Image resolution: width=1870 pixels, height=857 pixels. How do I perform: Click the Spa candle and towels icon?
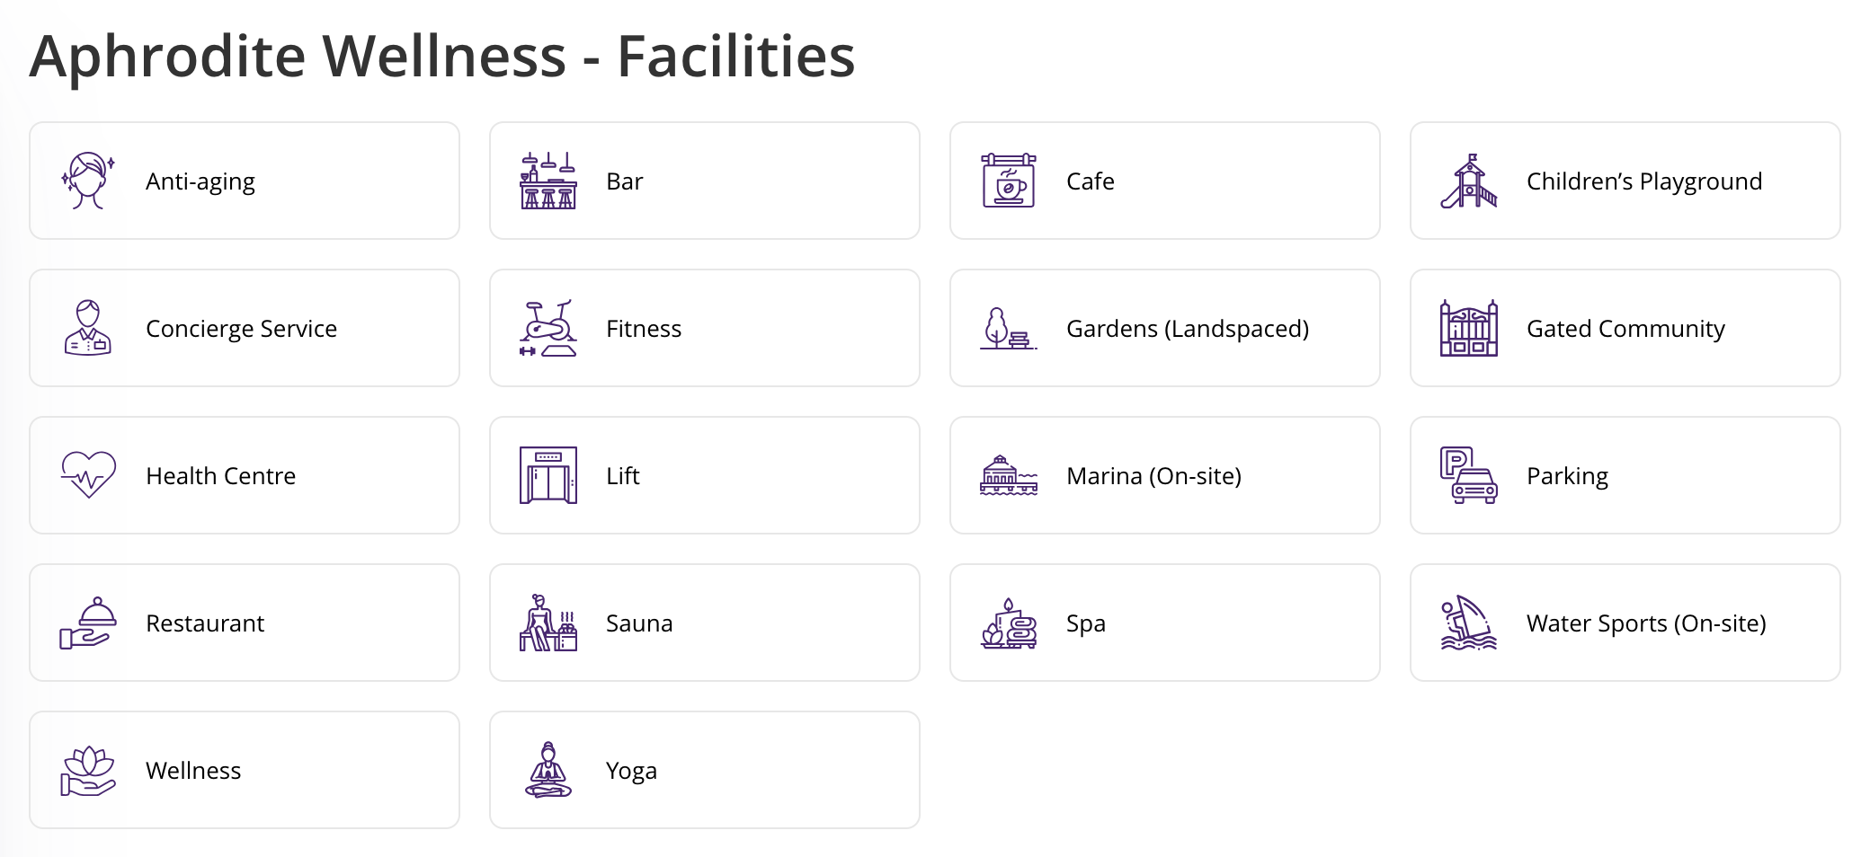(x=1009, y=623)
